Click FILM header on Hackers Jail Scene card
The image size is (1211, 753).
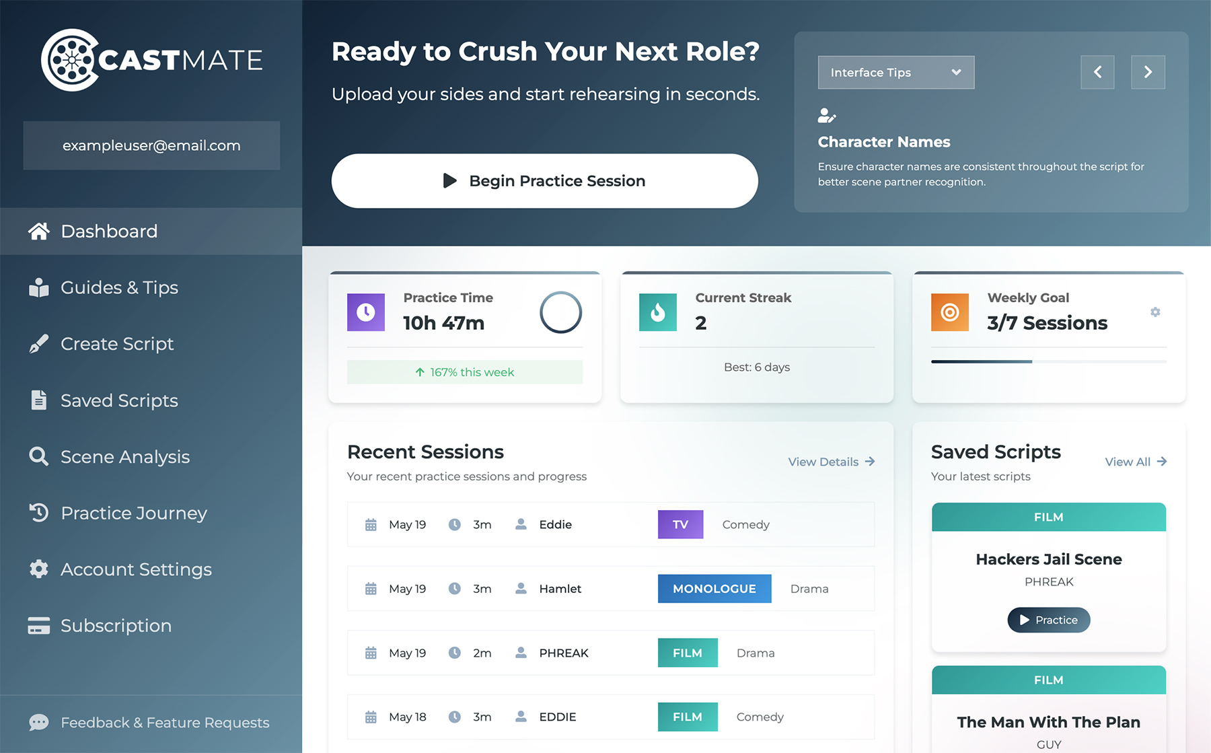pos(1048,517)
